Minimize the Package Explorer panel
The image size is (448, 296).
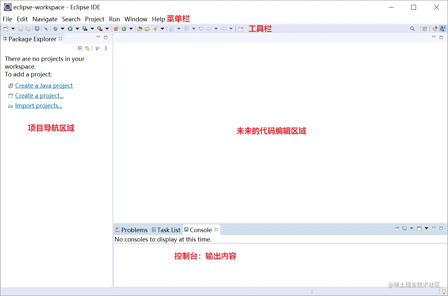pos(98,37)
